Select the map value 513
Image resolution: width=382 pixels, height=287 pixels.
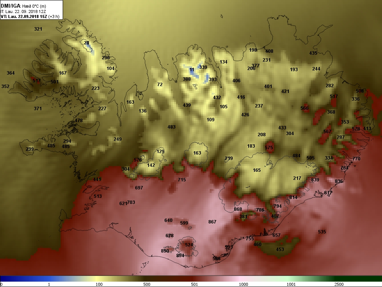pyautogui.click(x=98, y=196)
